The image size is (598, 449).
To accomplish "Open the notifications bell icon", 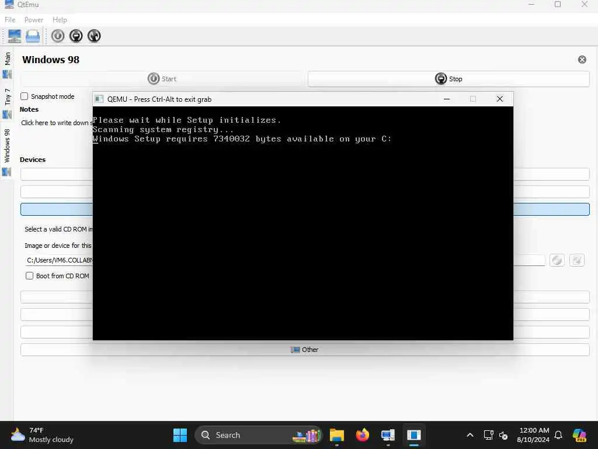I will 558,435.
